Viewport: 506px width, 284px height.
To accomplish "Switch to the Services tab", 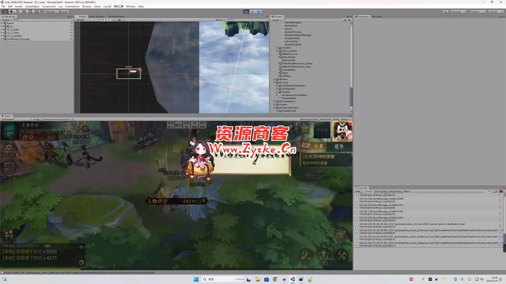I will click(377, 17).
